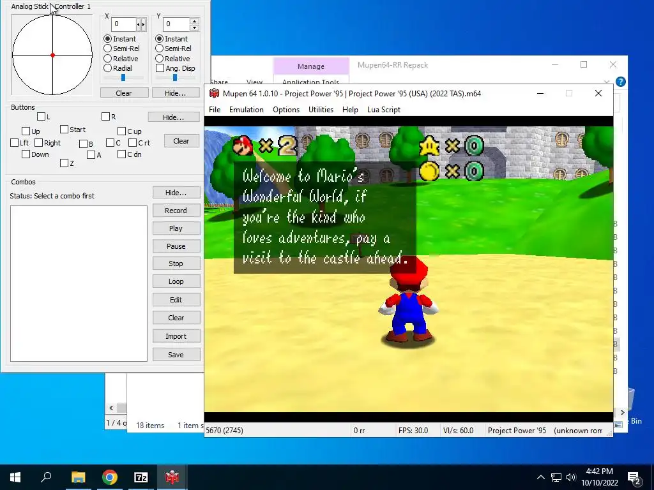Expand Explorer ribbon chevron

(607, 82)
